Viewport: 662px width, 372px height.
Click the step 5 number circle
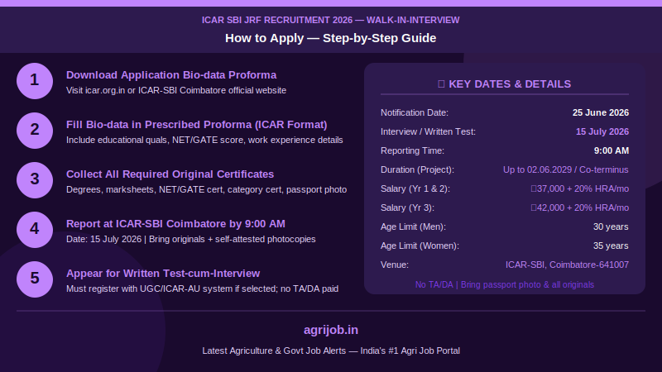35,279
